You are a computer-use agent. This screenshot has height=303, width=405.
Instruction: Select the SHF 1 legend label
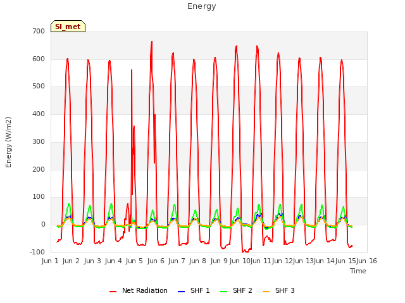(x=200, y=290)
